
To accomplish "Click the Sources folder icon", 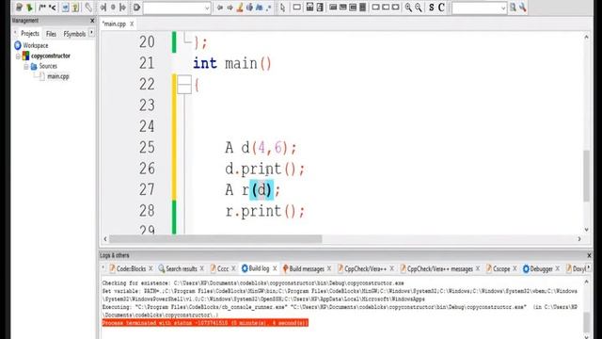I will [34, 66].
